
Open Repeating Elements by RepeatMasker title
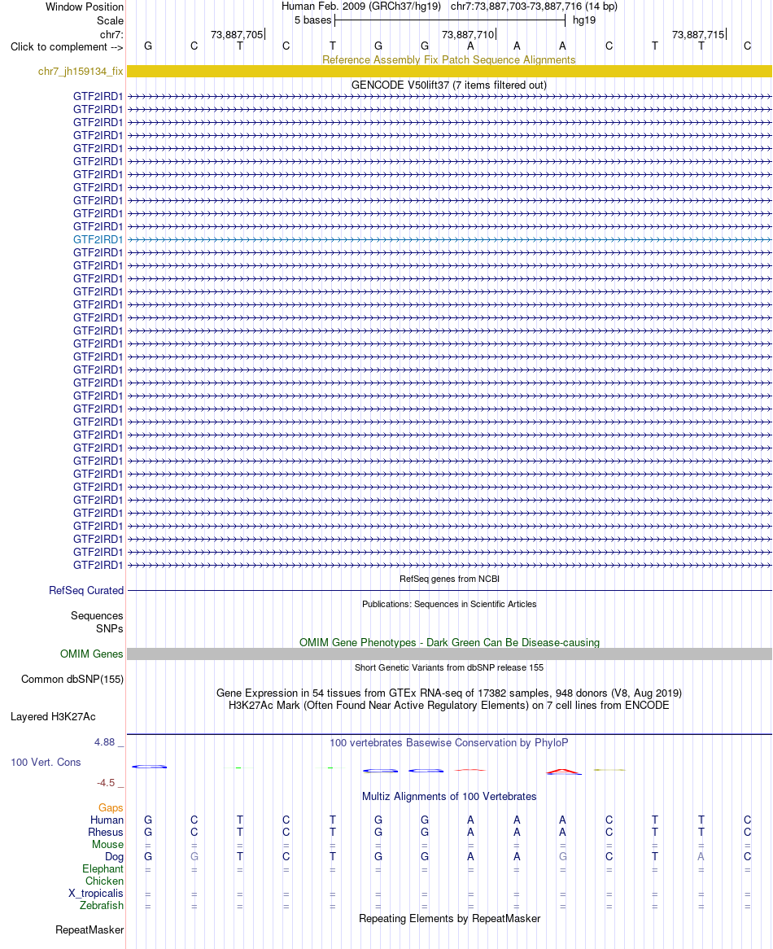click(449, 919)
